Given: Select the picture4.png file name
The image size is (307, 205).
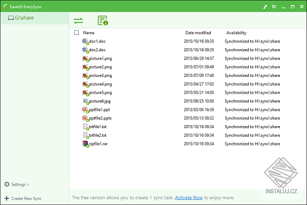Looking at the screenshot, I should (100, 85).
